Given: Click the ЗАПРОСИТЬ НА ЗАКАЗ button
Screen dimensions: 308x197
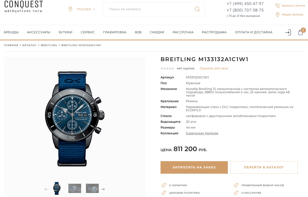Looking at the screenshot, I should click(194, 167).
